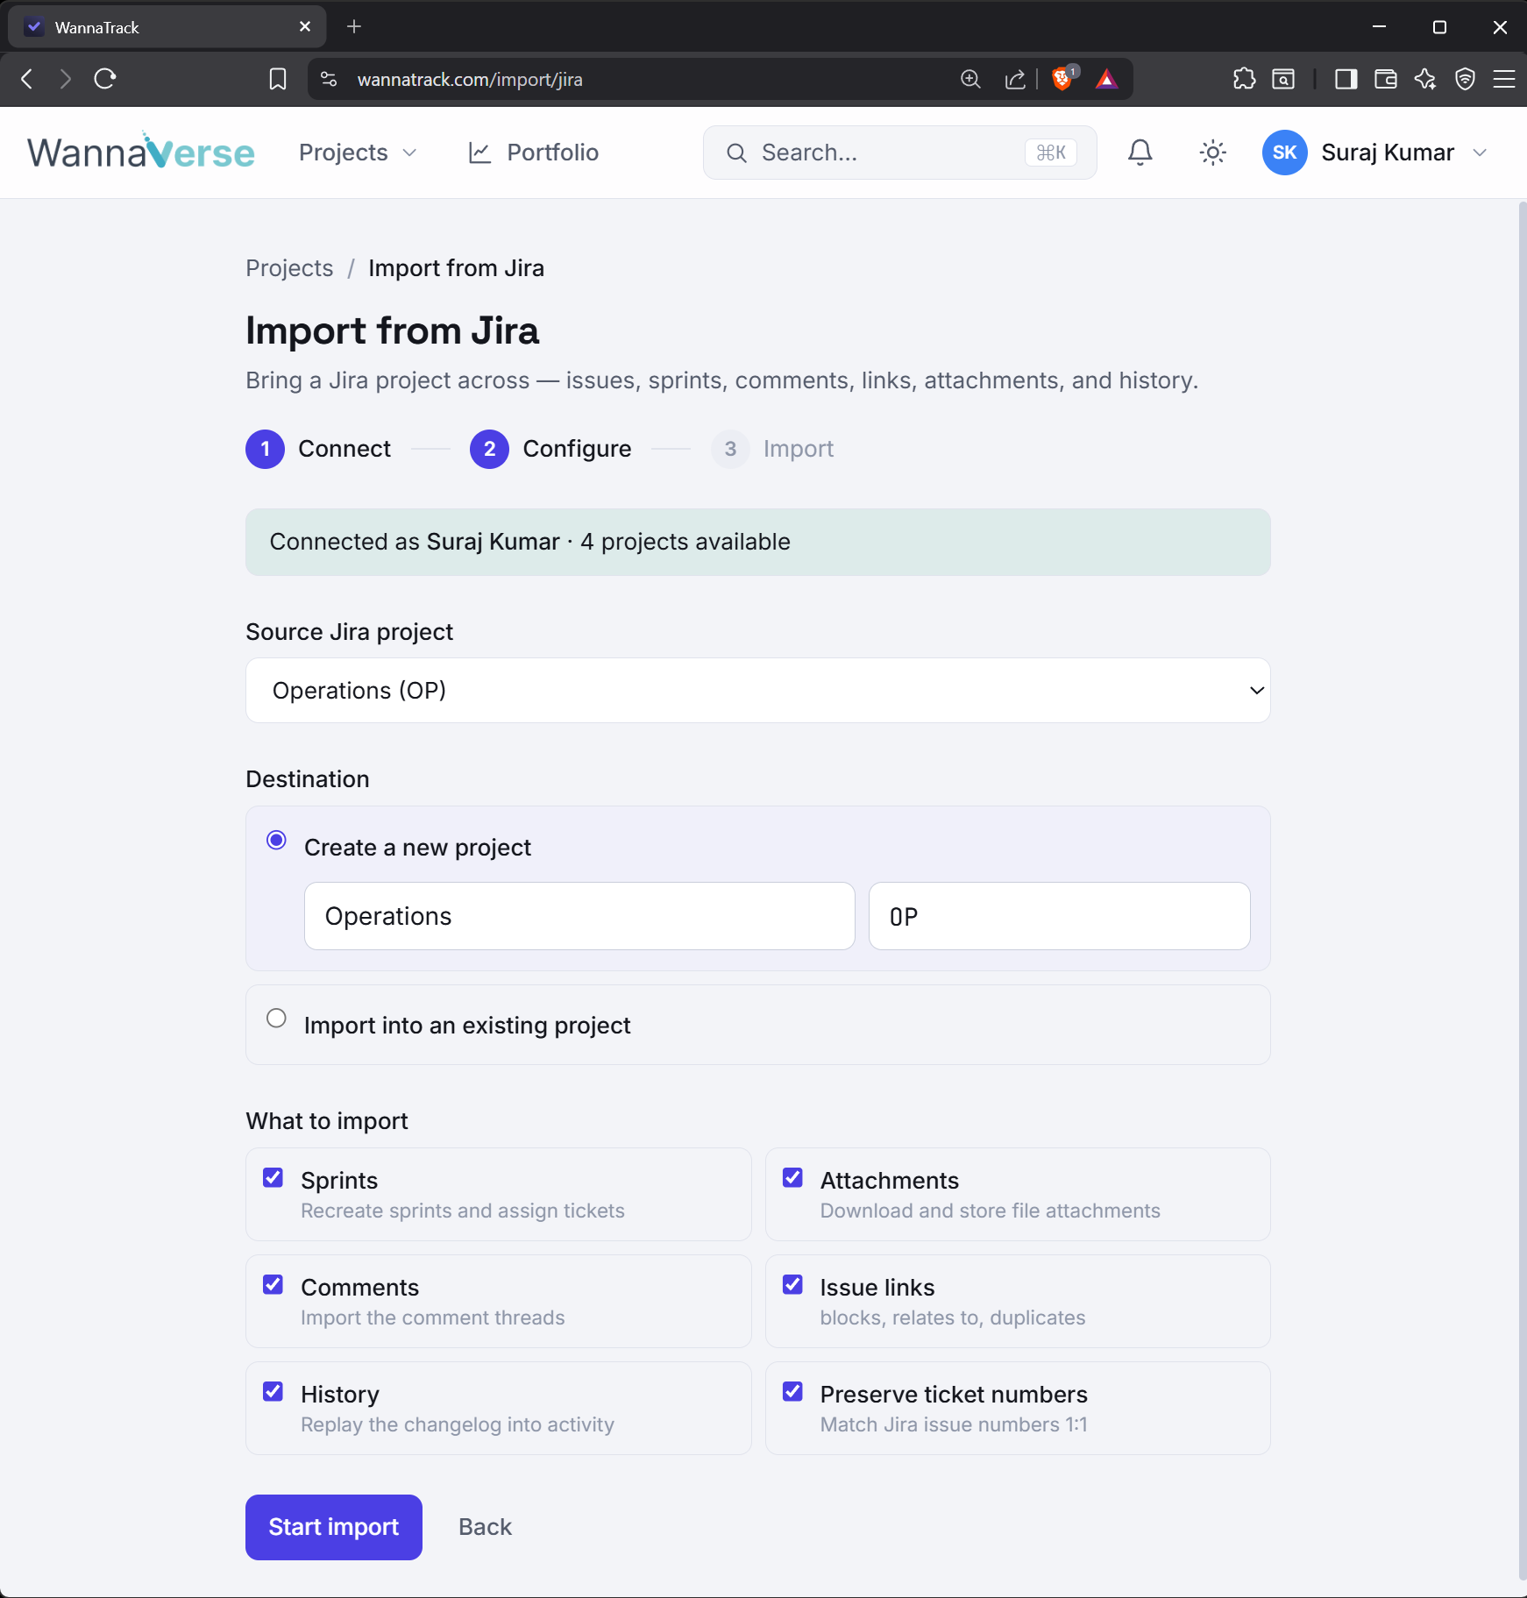The image size is (1527, 1598).
Task: Go to step 1 Connect
Action: (x=318, y=449)
